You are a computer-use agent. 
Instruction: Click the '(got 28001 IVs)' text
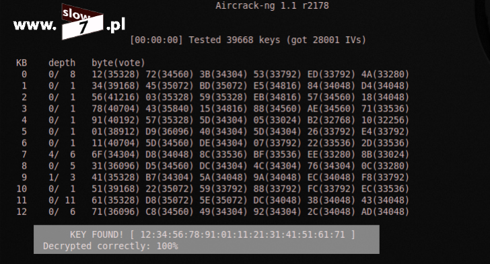(x=326, y=40)
